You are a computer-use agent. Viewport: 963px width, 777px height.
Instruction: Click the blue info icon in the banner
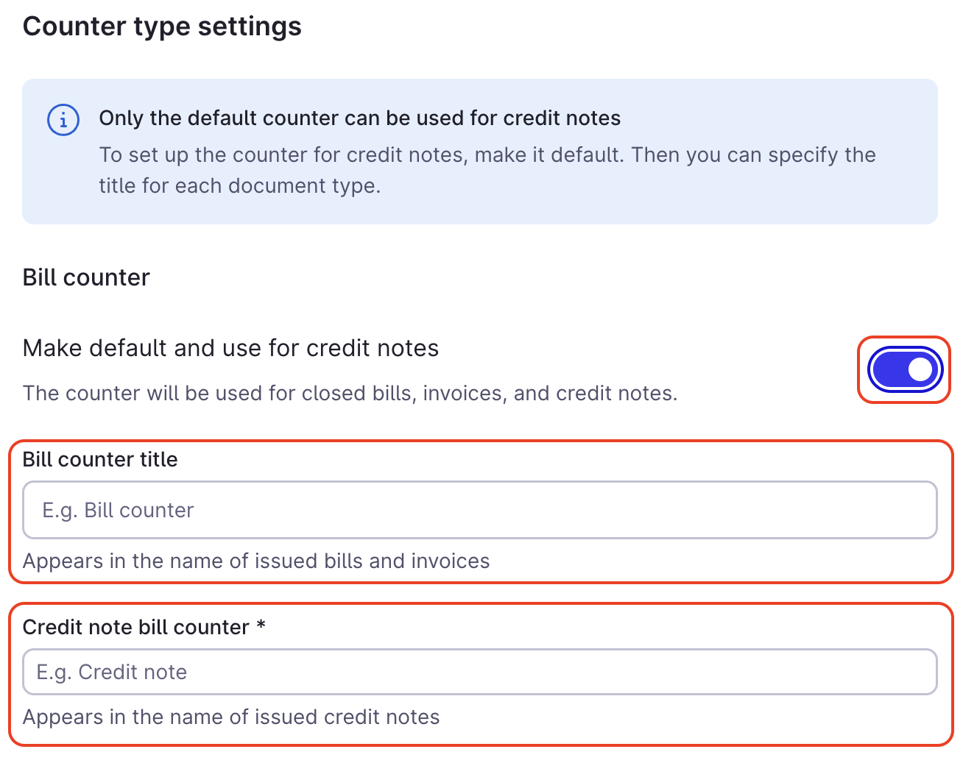click(63, 119)
